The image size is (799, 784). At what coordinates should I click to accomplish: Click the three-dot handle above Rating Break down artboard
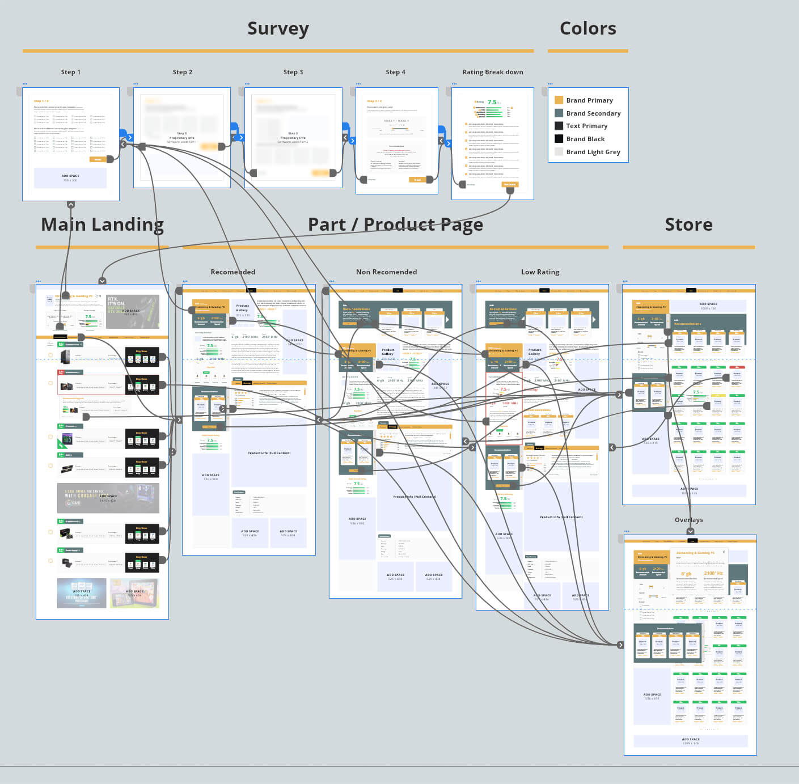(454, 84)
